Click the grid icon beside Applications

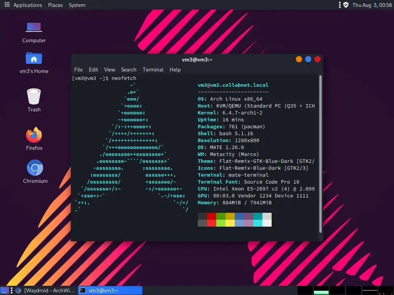pyautogui.click(x=7, y=5)
